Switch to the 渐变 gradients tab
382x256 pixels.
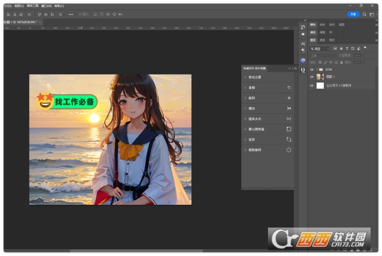point(332,24)
